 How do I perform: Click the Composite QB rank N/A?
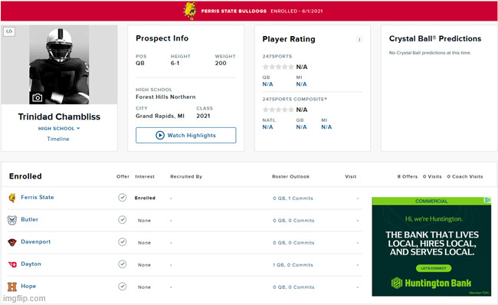click(301, 127)
